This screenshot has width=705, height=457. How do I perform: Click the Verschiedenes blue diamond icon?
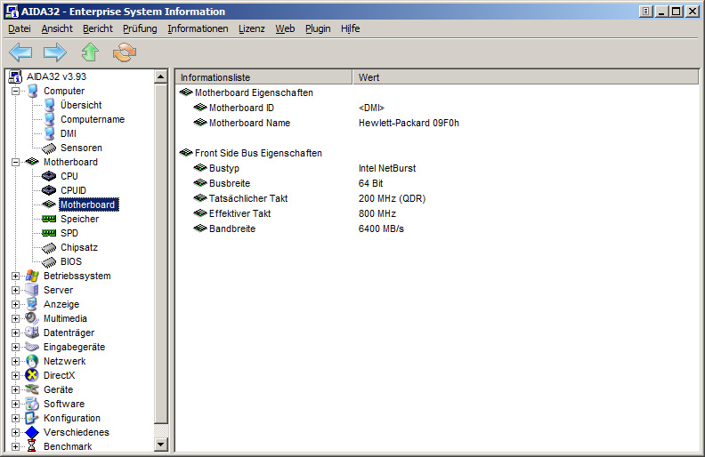tap(32, 432)
